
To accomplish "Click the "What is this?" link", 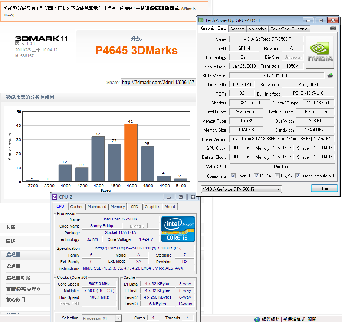I will coord(100,12).
